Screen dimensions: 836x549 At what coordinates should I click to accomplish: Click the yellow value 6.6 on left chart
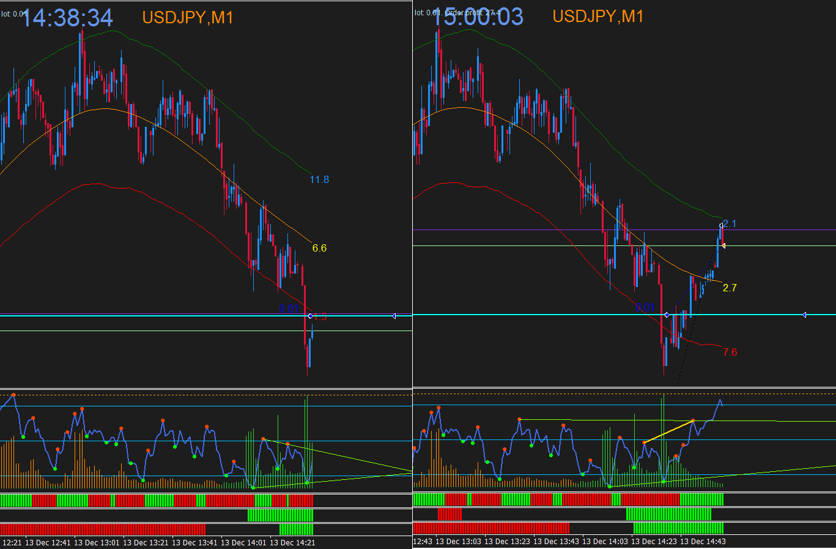319,248
